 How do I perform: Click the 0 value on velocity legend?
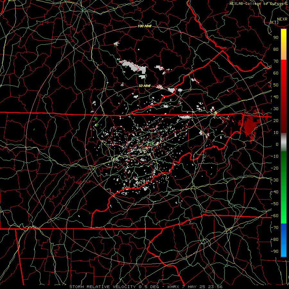(277, 144)
